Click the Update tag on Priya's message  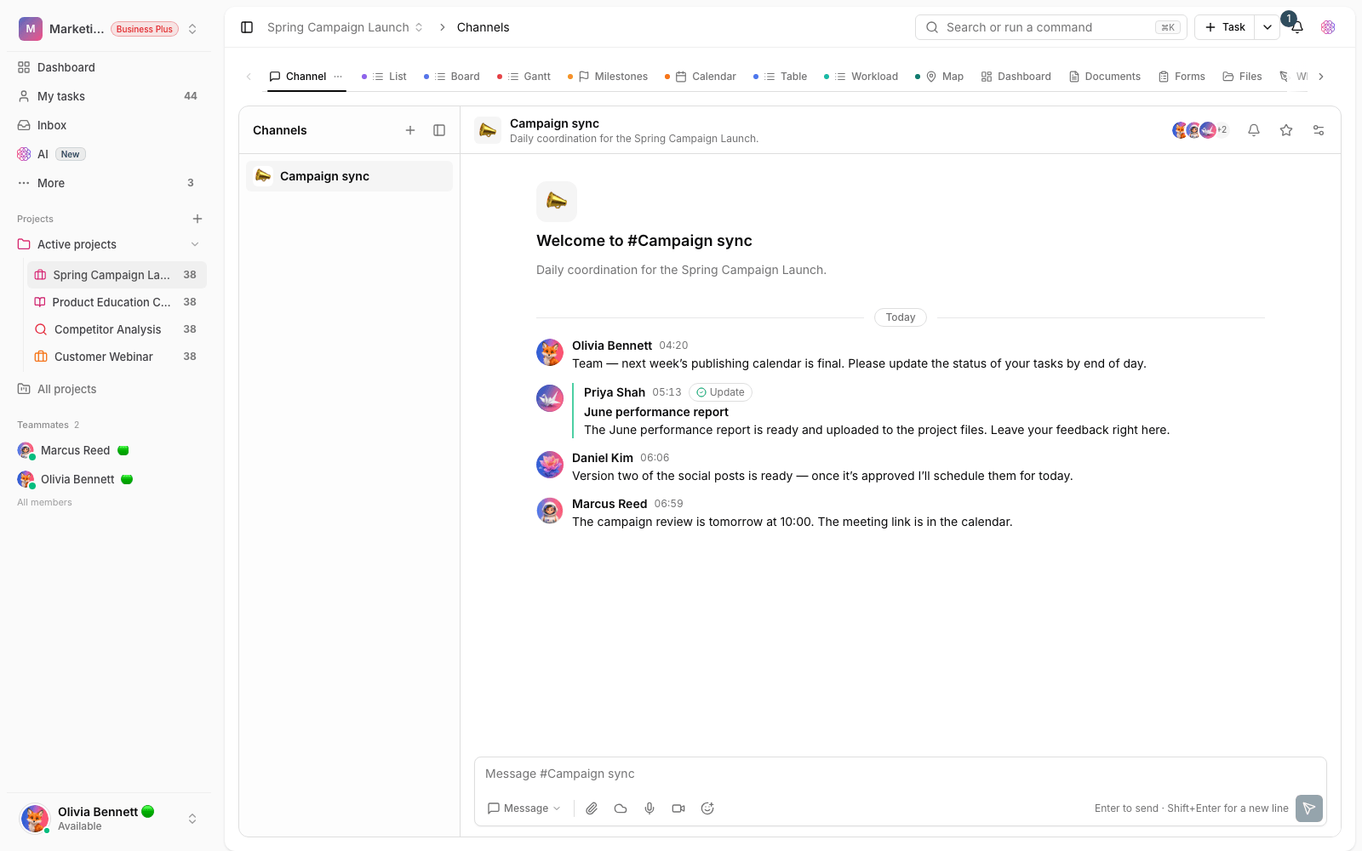[x=720, y=392]
